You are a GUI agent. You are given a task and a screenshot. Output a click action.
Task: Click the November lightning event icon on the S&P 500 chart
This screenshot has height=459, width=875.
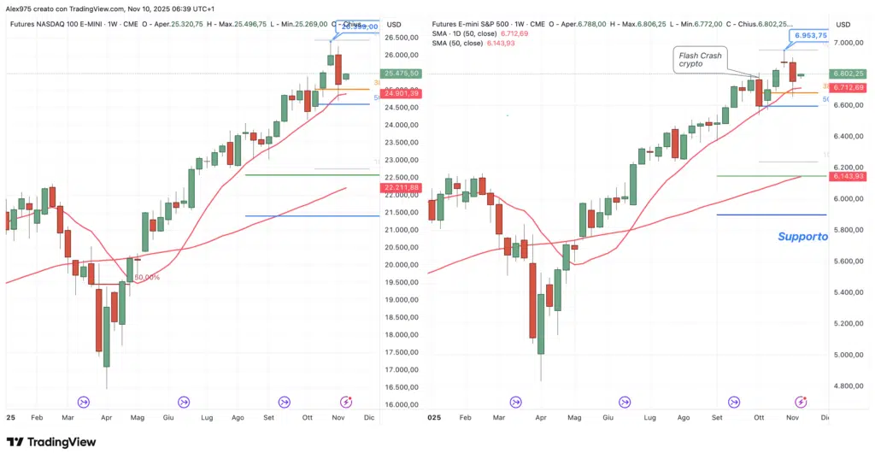[801, 402]
